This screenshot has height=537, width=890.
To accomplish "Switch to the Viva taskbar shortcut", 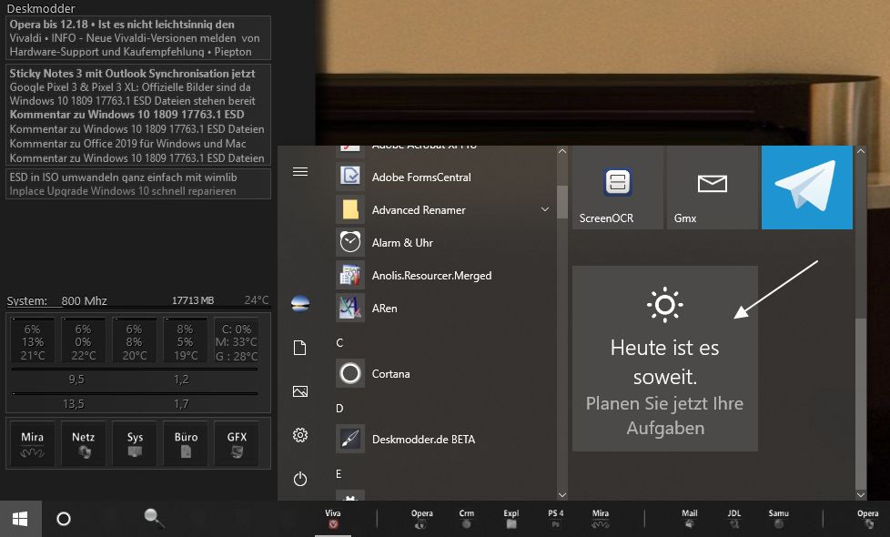I will coord(333,519).
